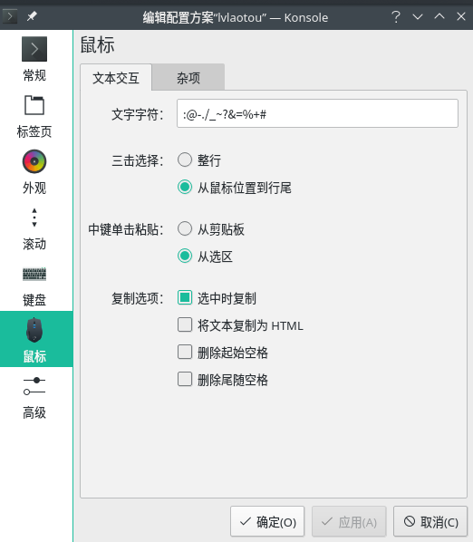Click the 中键单击粘贴 label text
Image resolution: width=473 pixels, height=542 pixels.
point(126,229)
